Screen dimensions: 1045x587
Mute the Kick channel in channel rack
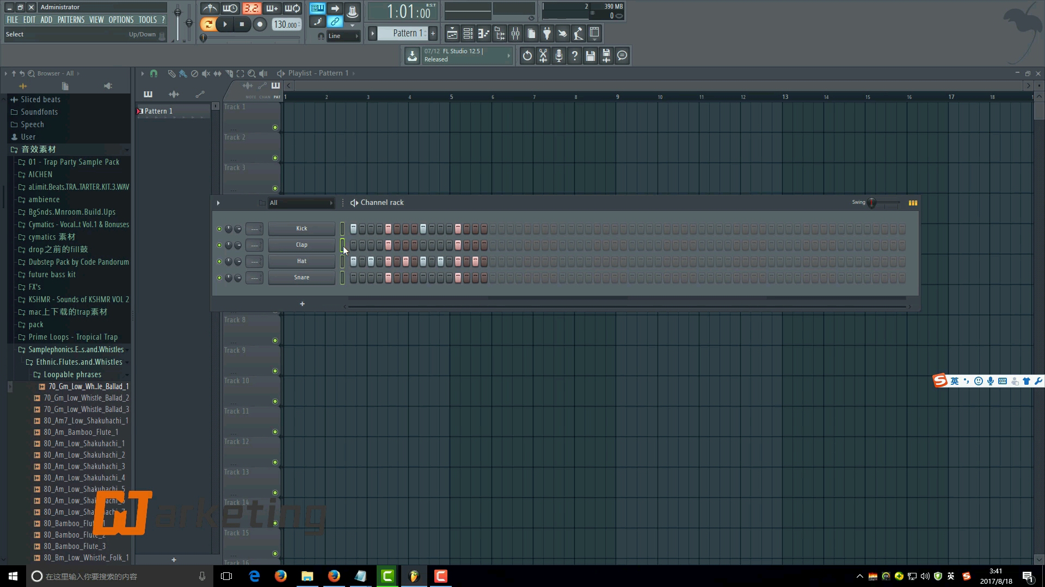[x=218, y=228]
